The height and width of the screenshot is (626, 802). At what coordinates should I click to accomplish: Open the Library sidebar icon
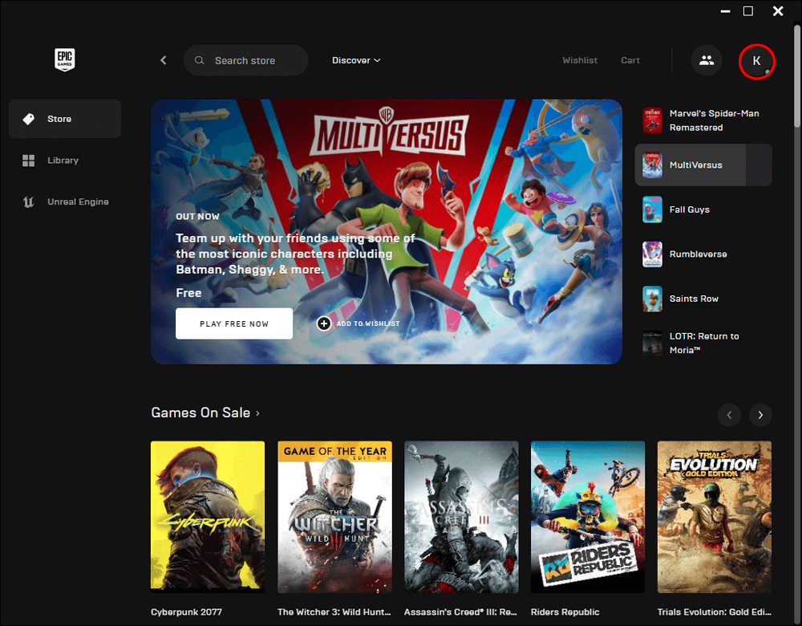coord(30,160)
